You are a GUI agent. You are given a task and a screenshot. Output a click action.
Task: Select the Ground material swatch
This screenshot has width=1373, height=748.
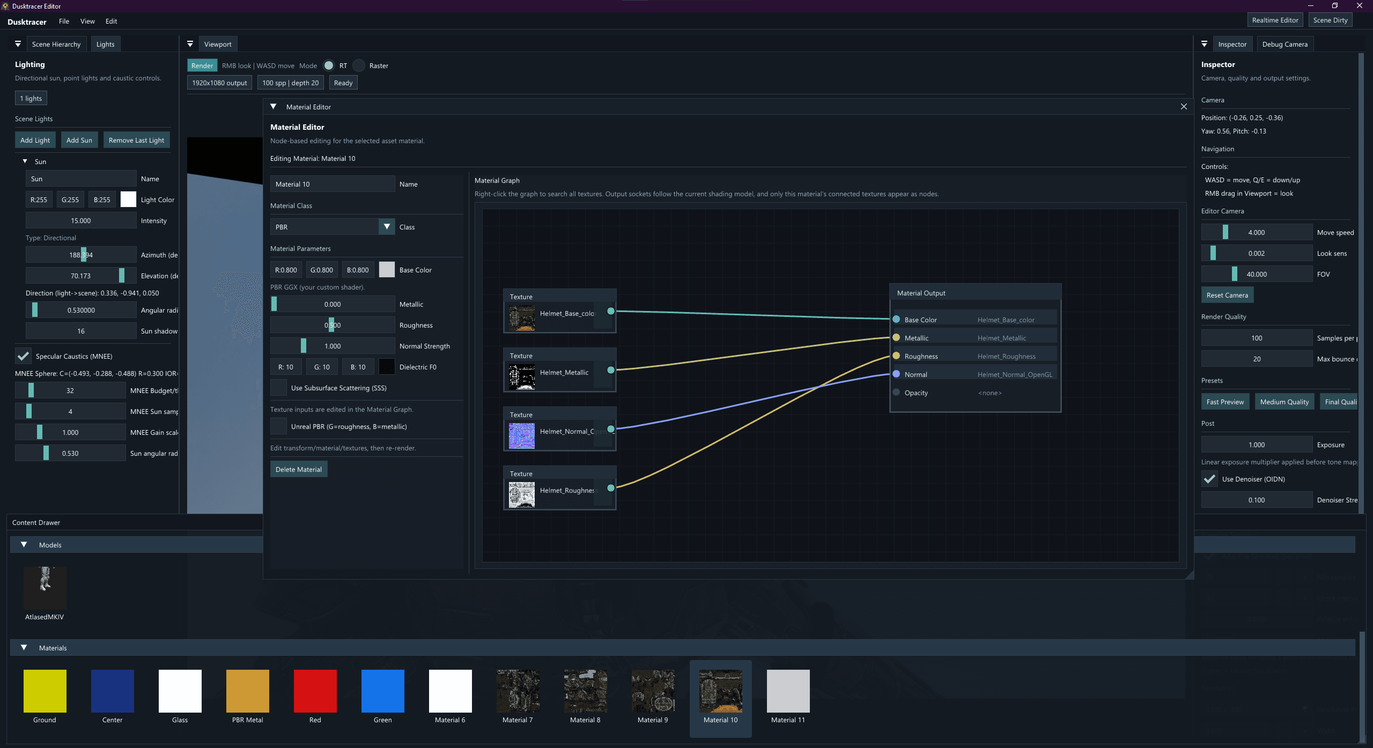point(45,691)
